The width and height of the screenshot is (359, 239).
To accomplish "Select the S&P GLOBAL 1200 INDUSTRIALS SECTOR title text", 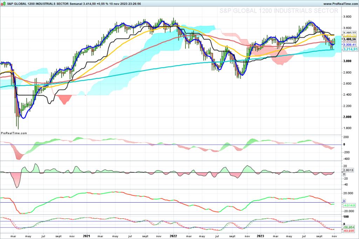I will pyautogui.click(x=38, y=4).
